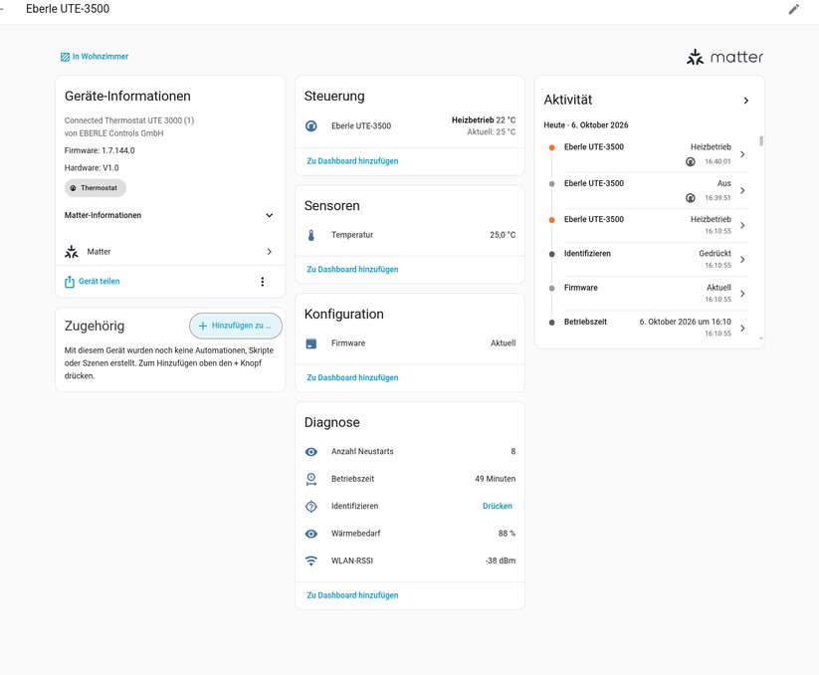Open the Anzahl Neustarts value 8
Screen dimensions: 819x675
[512, 451]
